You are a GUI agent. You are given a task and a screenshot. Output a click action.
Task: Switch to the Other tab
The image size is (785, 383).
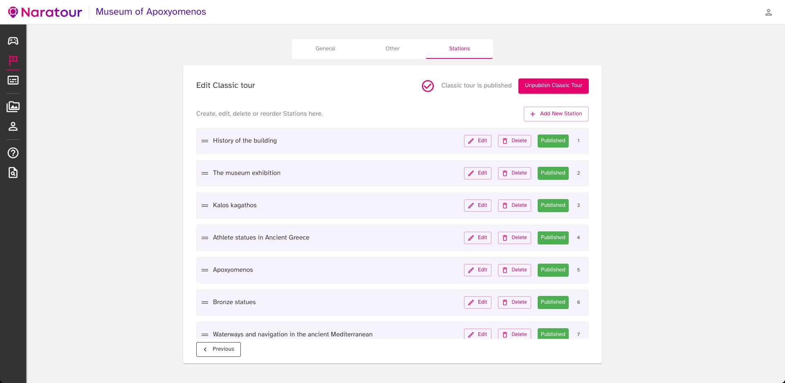392,49
